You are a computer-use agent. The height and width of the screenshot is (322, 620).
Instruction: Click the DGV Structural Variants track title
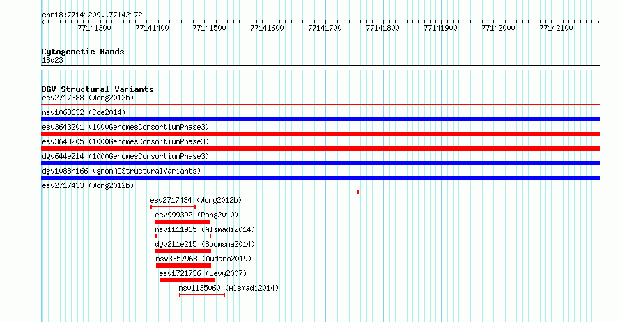click(98, 89)
